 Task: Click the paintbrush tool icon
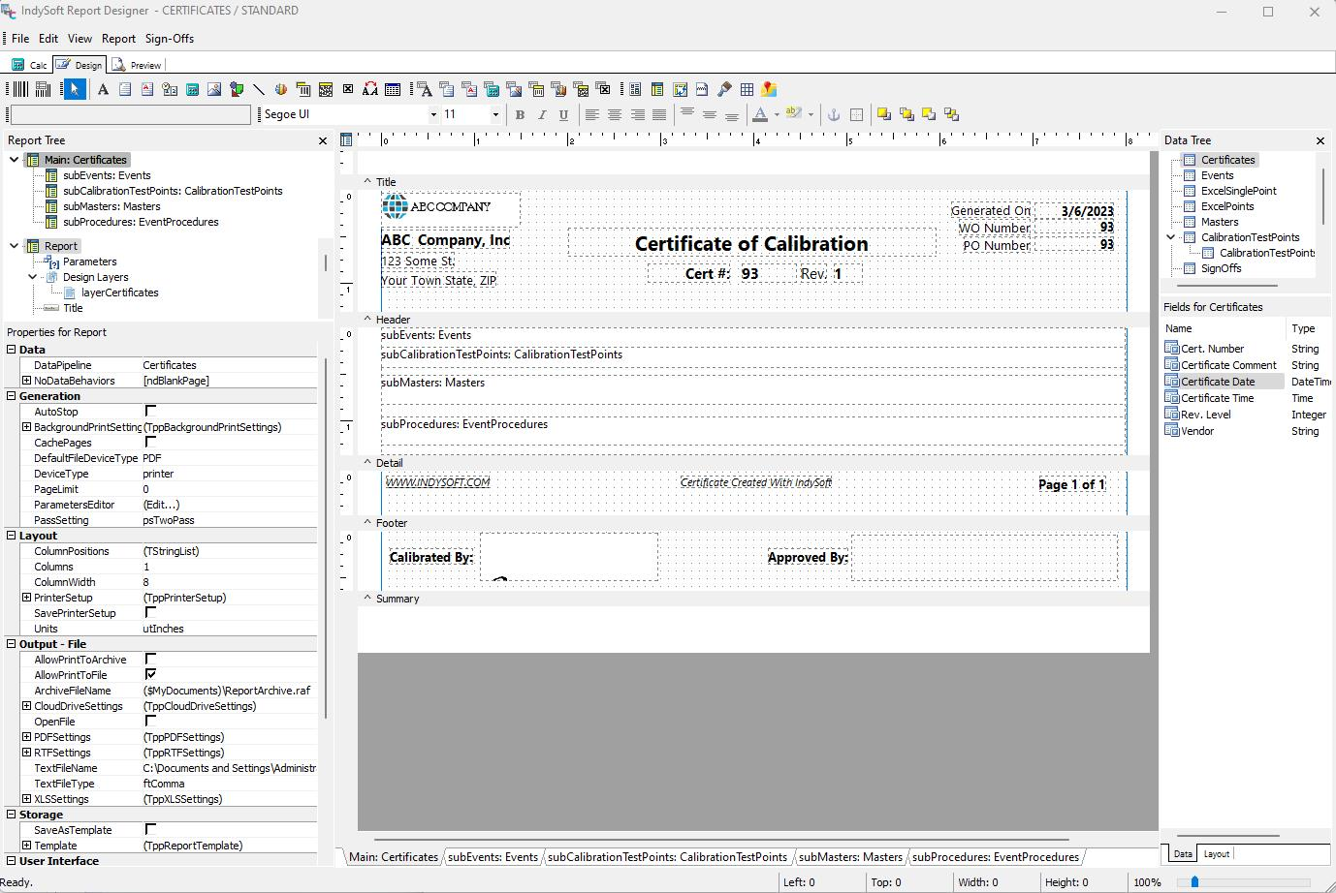[724, 89]
